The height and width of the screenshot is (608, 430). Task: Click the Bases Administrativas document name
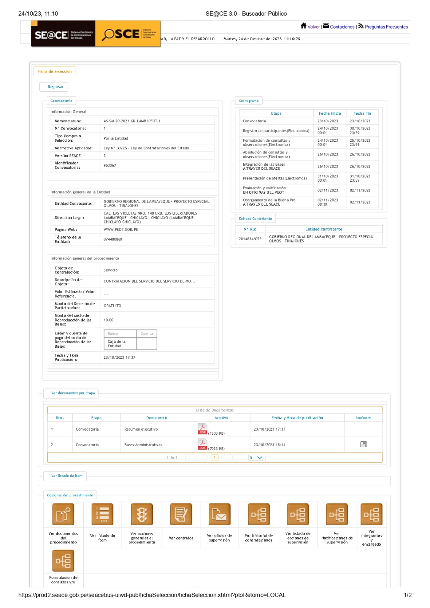pos(143,445)
